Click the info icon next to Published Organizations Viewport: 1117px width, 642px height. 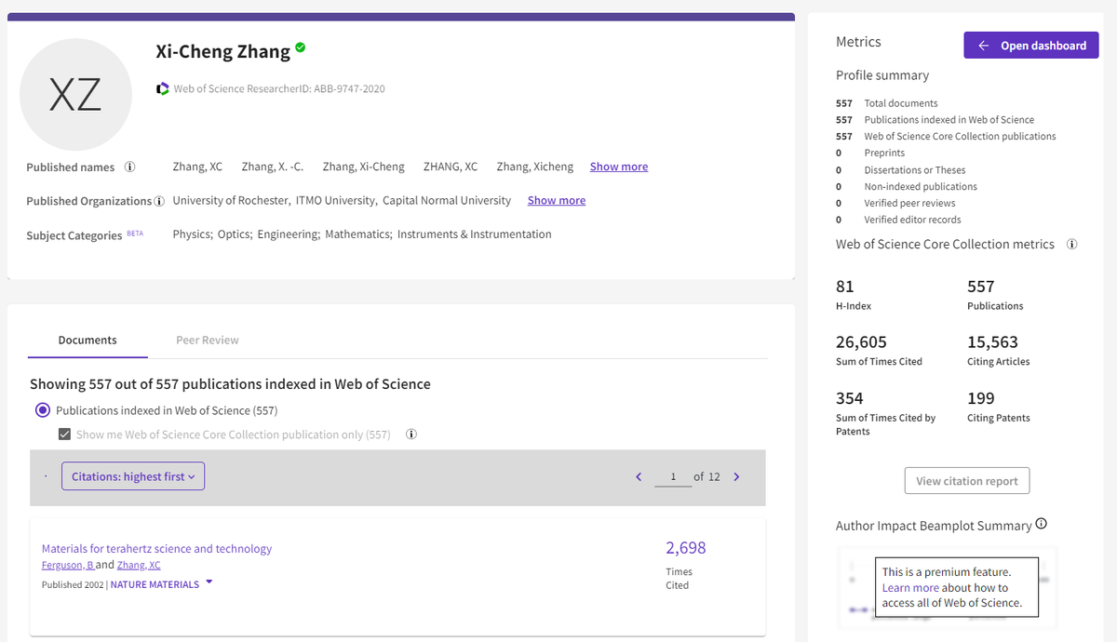159,201
